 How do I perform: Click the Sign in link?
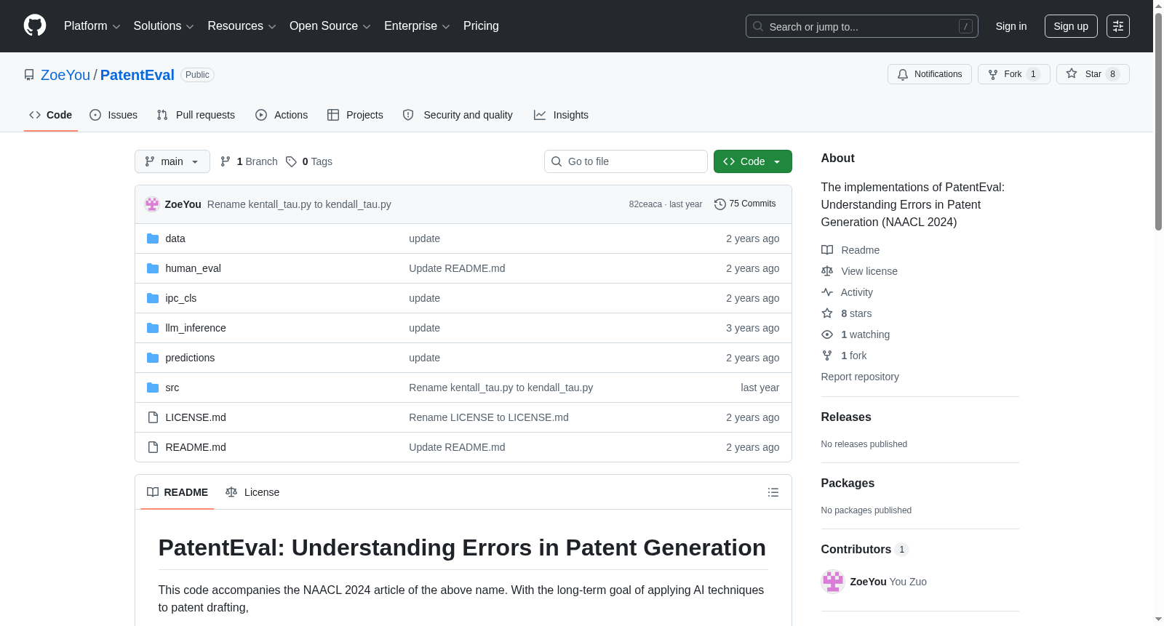click(1011, 26)
